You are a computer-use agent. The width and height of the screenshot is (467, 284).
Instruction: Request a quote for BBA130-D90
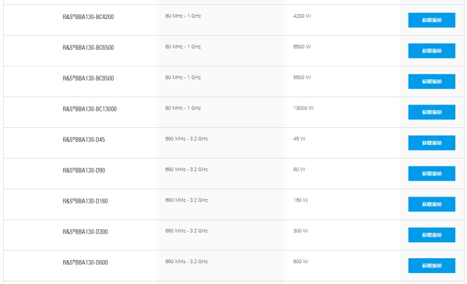[x=431, y=174]
